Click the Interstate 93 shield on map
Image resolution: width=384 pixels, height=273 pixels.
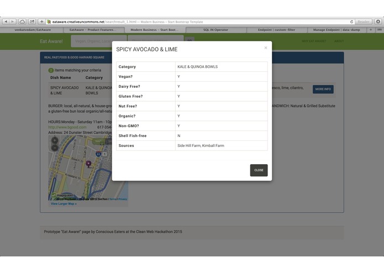pyautogui.click(x=98, y=154)
